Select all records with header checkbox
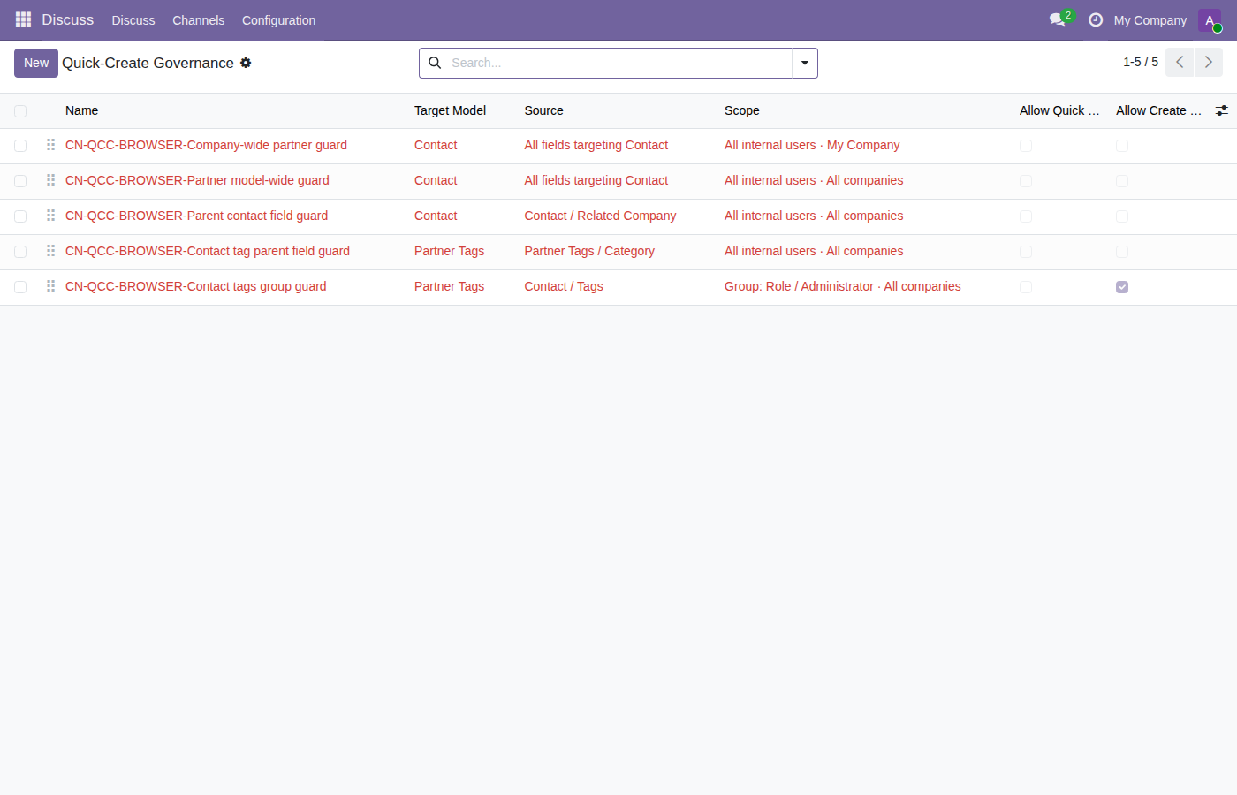Viewport: 1237px width, 795px height. pyautogui.click(x=20, y=111)
